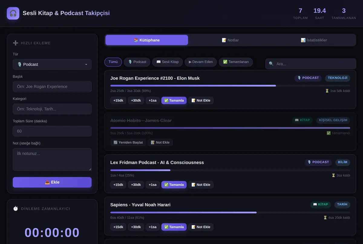Screen dimensions: 363x244
Task: Open the Tür dropdown showing Podcast
Action: (x=52, y=64)
